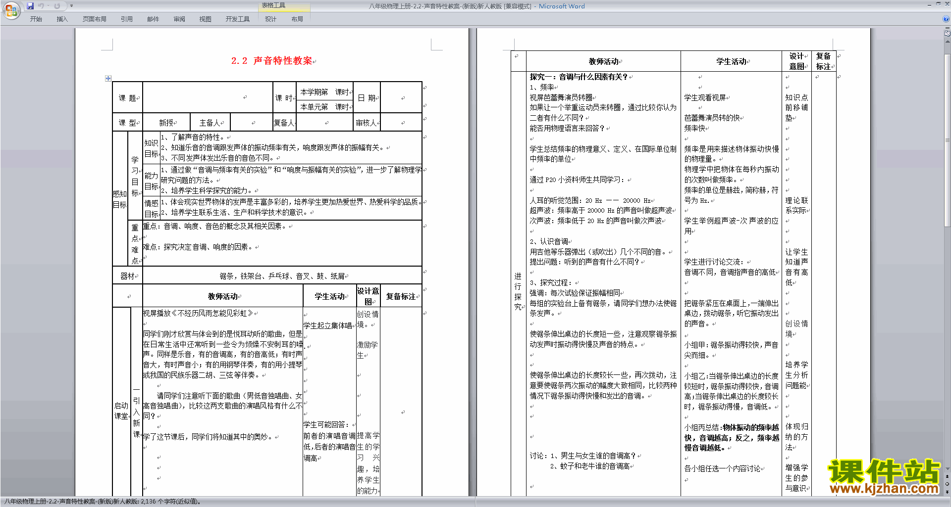Click the Undo arrow icon
The width and height of the screenshot is (951, 507).
click(x=41, y=6)
